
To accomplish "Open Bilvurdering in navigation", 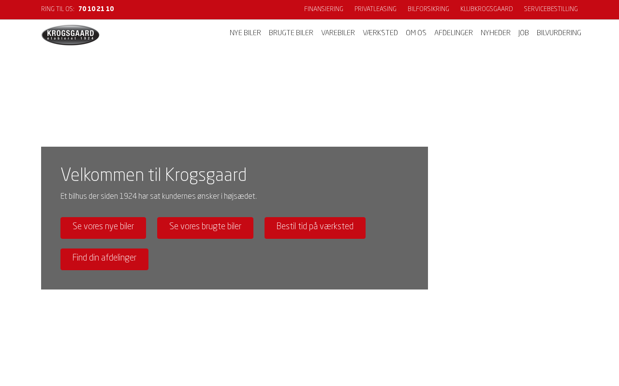I will click(559, 33).
